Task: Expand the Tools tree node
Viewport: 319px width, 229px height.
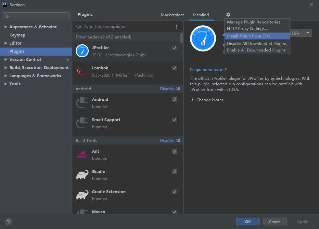Action: pos(6,84)
